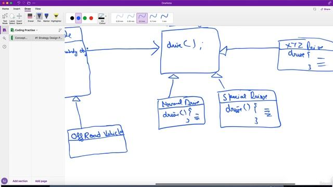Choose the blue ink colour
Screen dimensions: 333x187
(79, 18)
